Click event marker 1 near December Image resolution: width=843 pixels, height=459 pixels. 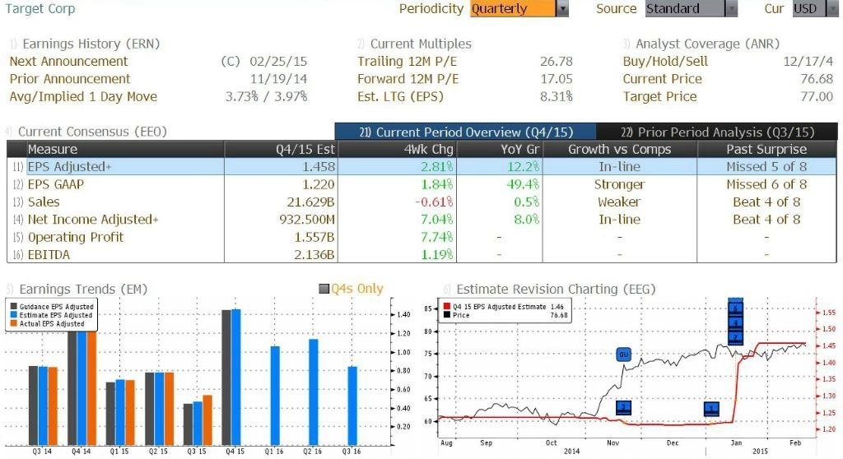(x=711, y=409)
